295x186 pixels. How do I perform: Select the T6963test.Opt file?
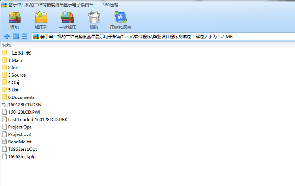point(19,149)
